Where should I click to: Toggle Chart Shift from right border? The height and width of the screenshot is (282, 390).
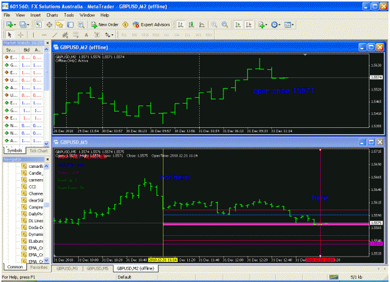click(249, 24)
